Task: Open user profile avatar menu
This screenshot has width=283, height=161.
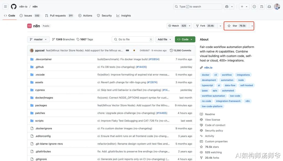Action: coord(277,7)
